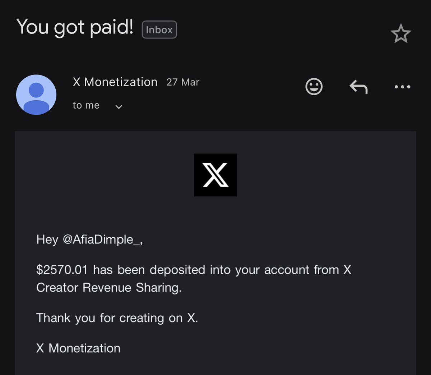The width and height of the screenshot is (431, 375).
Task: Expand recipient details chevron next to "to me"
Action: tap(119, 107)
